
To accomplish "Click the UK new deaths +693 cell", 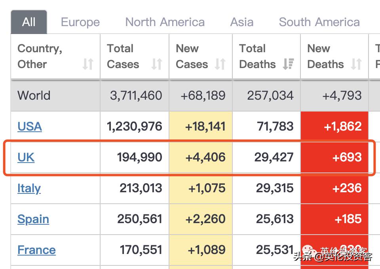I will click(x=334, y=157).
